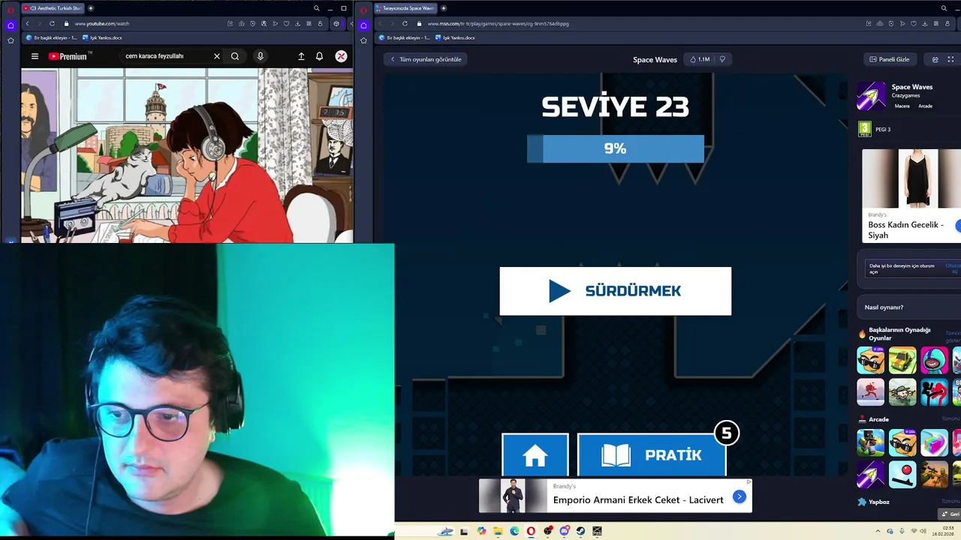Open Emporio Armani Erkek Ceket ad
The image size is (961, 540).
[616, 496]
